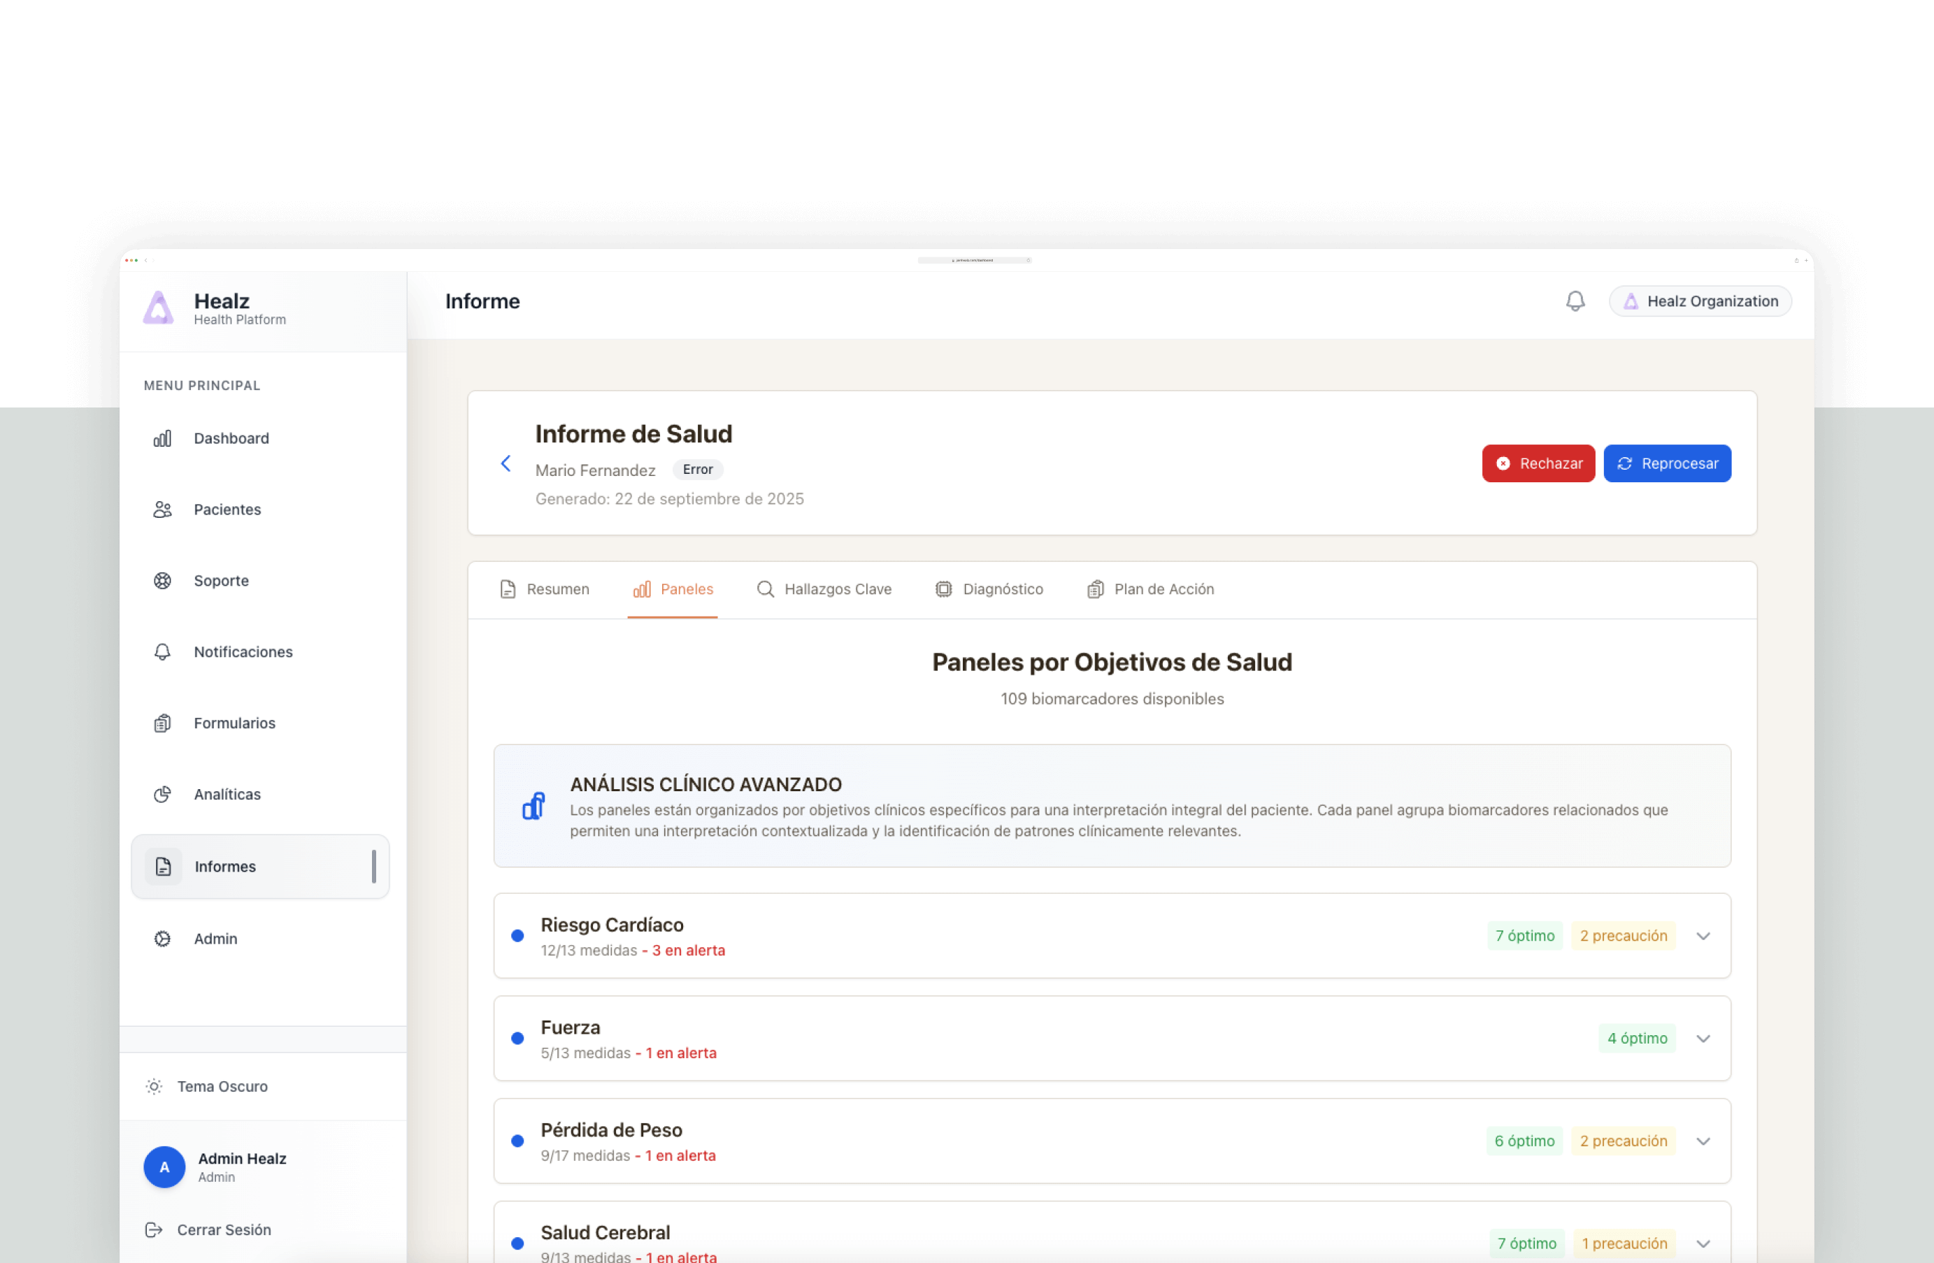This screenshot has height=1263, width=1934.
Task: Click the red Rechazar button
Action: click(x=1538, y=464)
